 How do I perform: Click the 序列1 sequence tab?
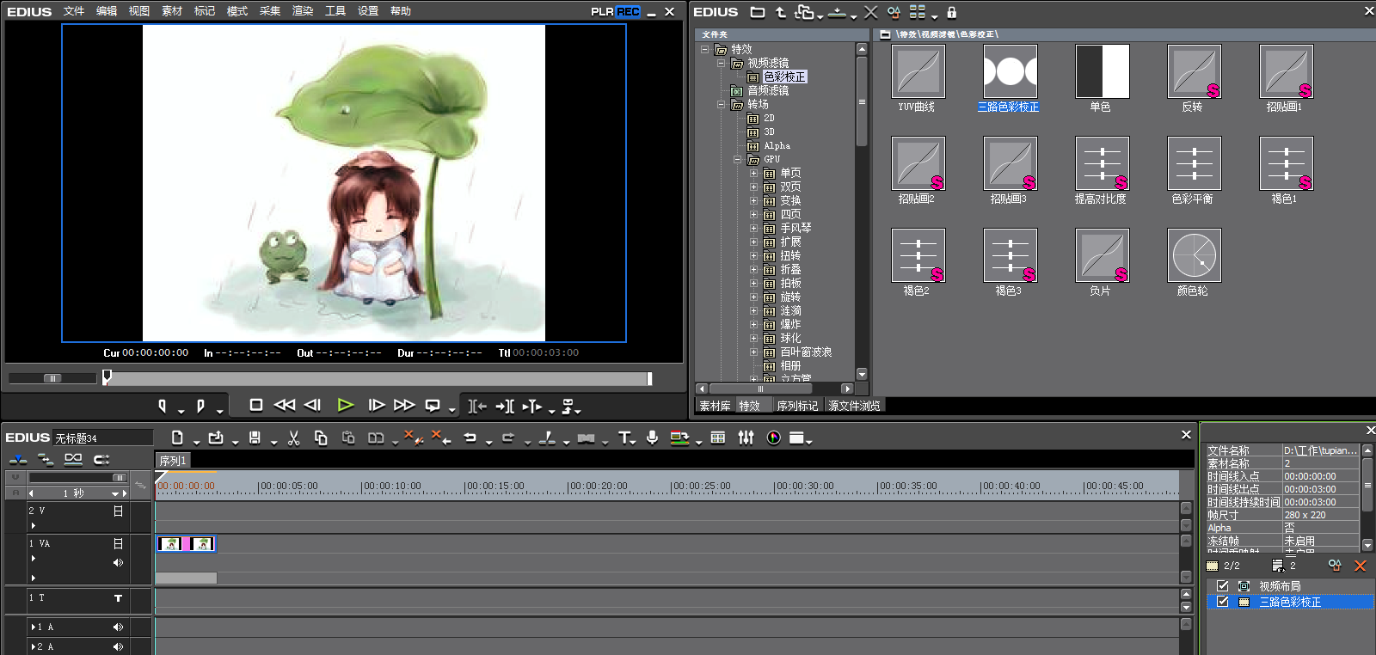click(x=172, y=461)
